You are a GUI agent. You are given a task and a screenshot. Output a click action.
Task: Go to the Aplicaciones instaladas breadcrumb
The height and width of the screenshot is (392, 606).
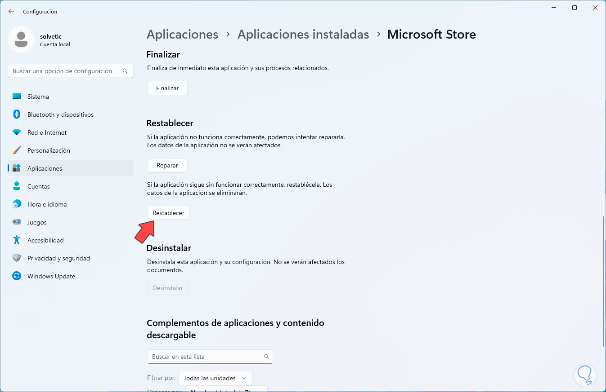[x=303, y=35]
